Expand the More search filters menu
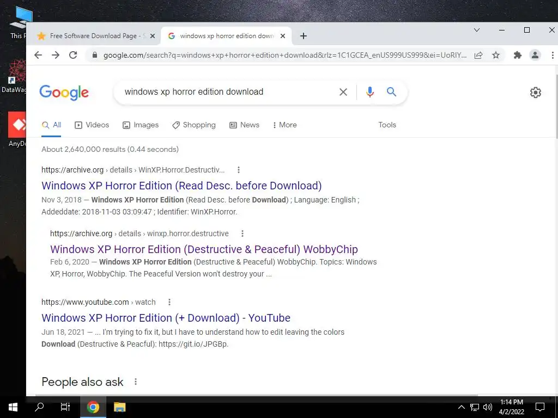Screen dimensions: 558x418 (x=284, y=125)
